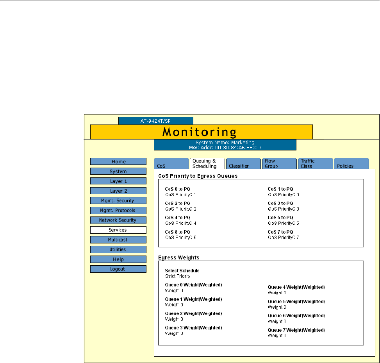Image resolution: width=380 pixels, height=363 pixels.
Task: Switch to the CoS tab
Action: point(171,164)
